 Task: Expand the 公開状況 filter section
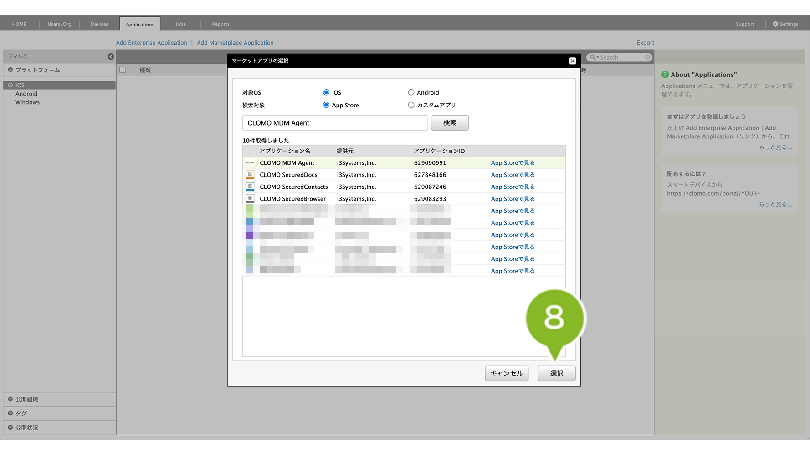10,428
